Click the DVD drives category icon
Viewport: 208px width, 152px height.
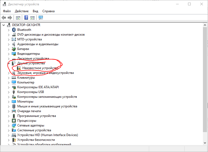(x=14, y=35)
